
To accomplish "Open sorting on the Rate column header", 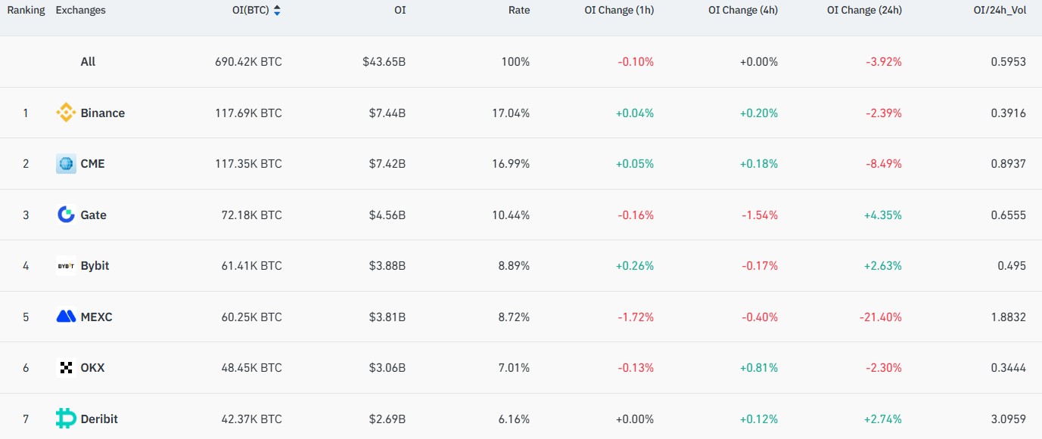I will [x=519, y=10].
